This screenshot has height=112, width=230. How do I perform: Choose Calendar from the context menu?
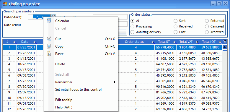[81, 21]
